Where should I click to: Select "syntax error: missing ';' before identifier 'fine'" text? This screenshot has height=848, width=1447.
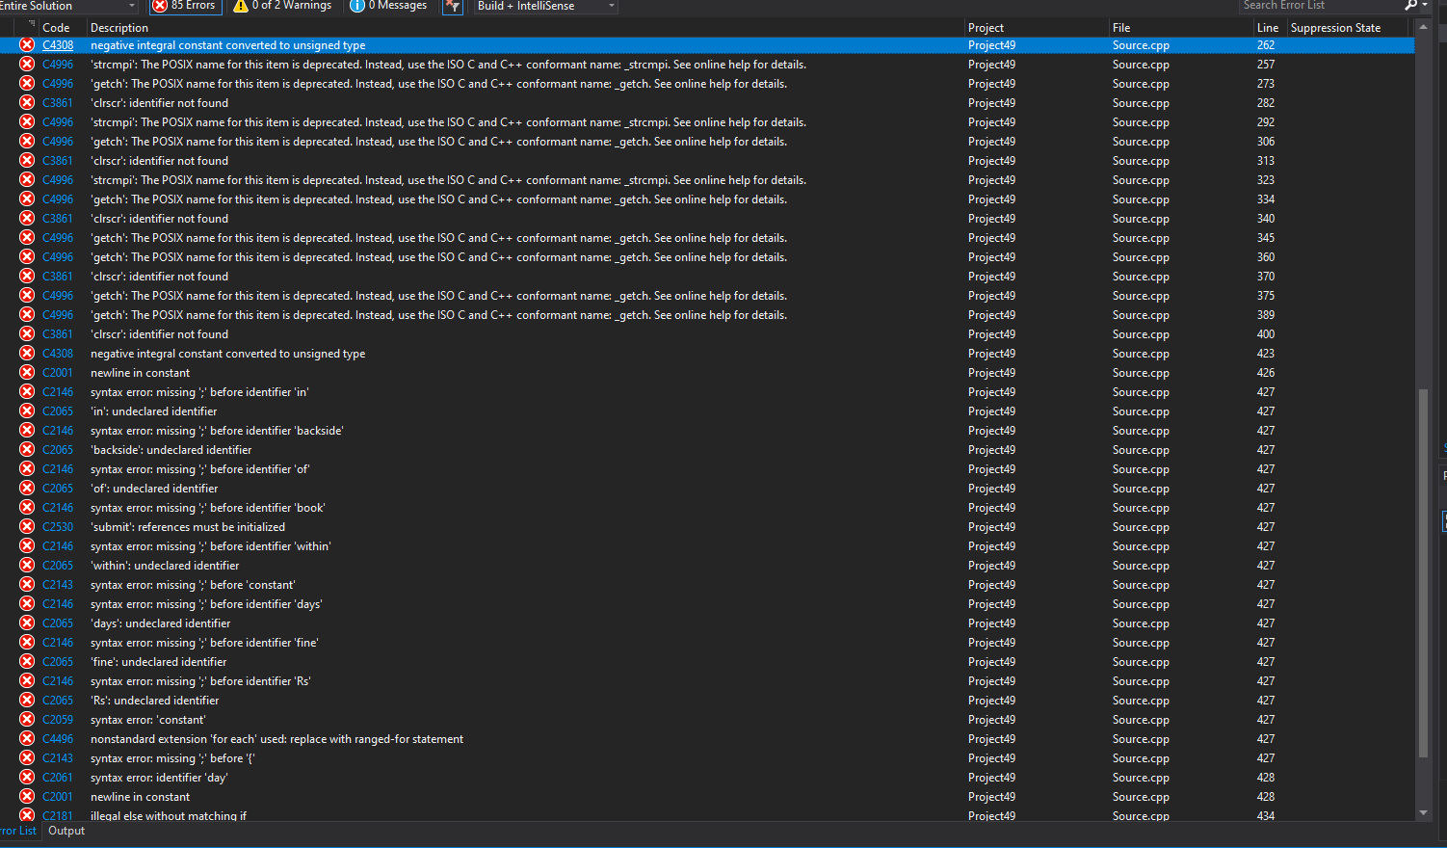click(x=204, y=643)
